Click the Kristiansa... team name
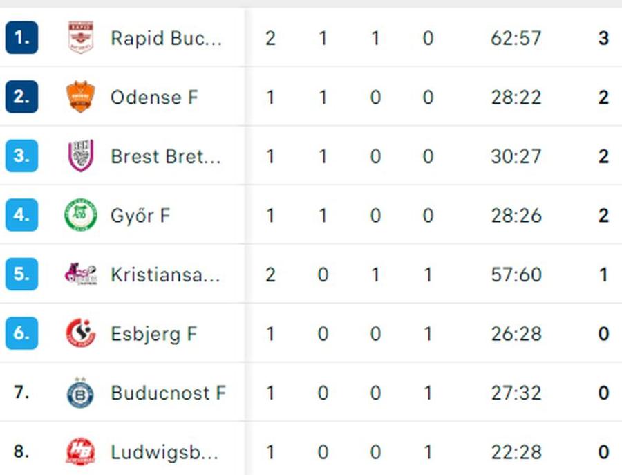The height and width of the screenshot is (475, 622). point(165,274)
